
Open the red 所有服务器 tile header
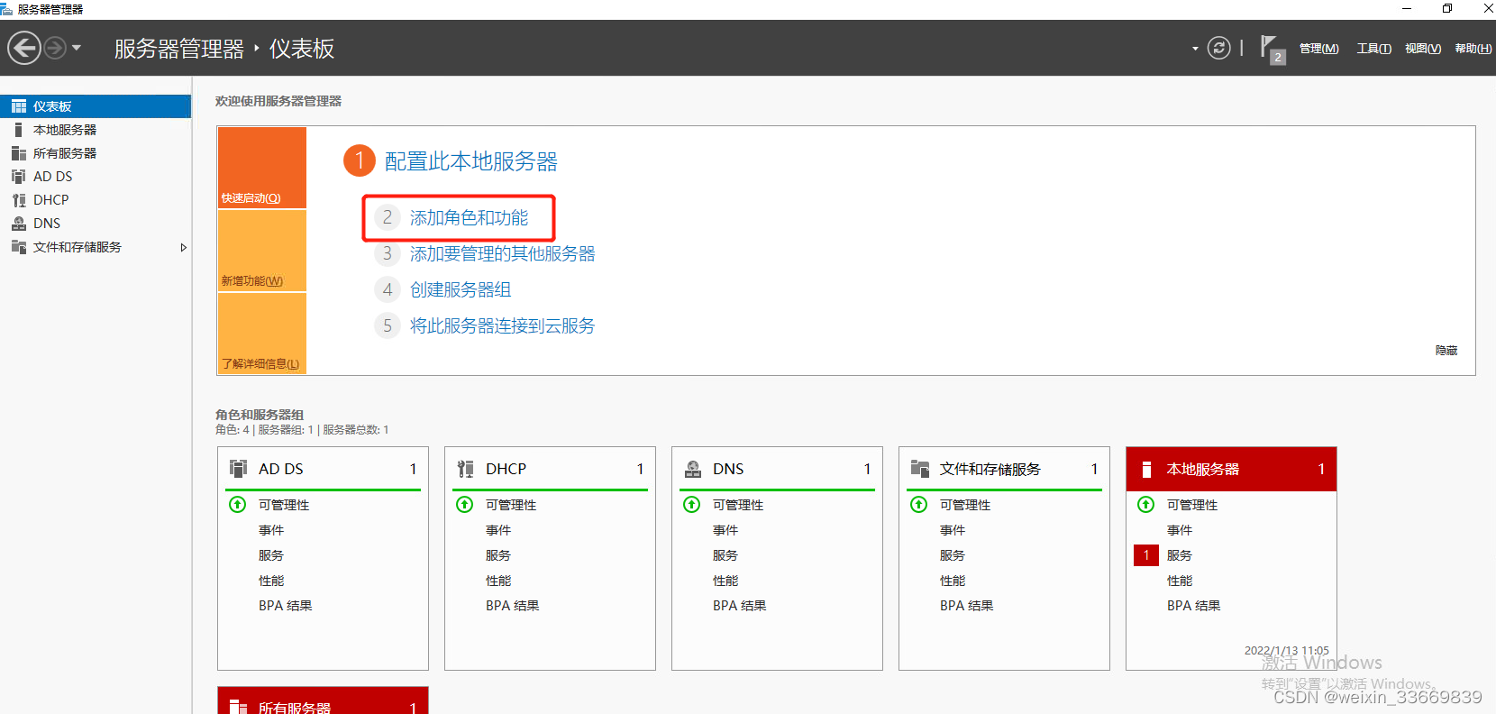[x=323, y=701]
